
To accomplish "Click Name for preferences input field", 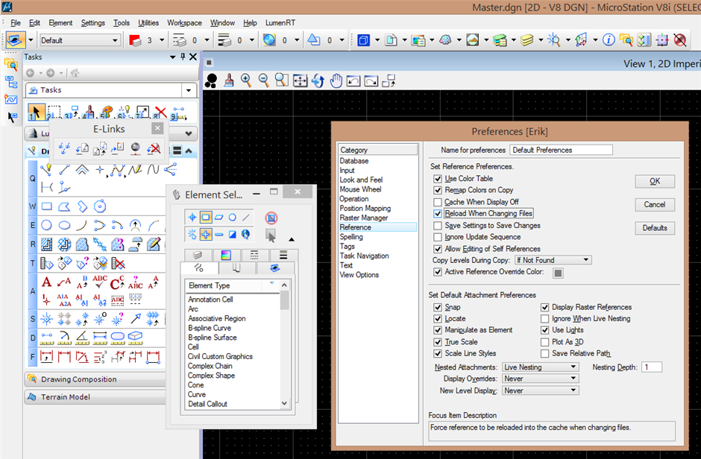I will click(561, 150).
